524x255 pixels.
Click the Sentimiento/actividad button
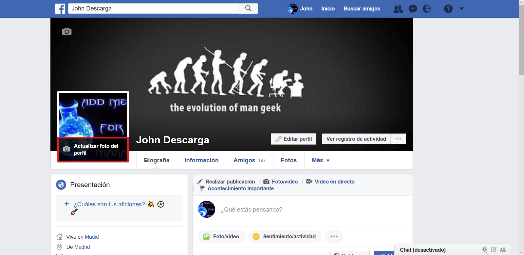(x=285, y=236)
